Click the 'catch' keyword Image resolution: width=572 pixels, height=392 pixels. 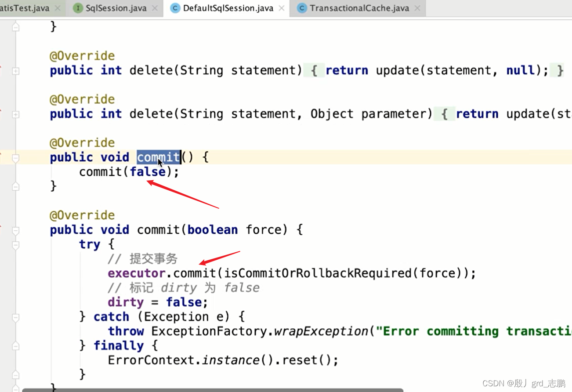tap(111, 317)
